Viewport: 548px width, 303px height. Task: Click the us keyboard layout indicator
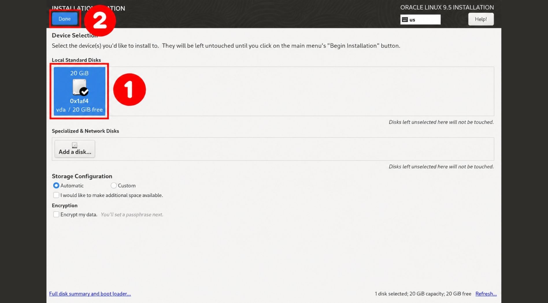420,20
